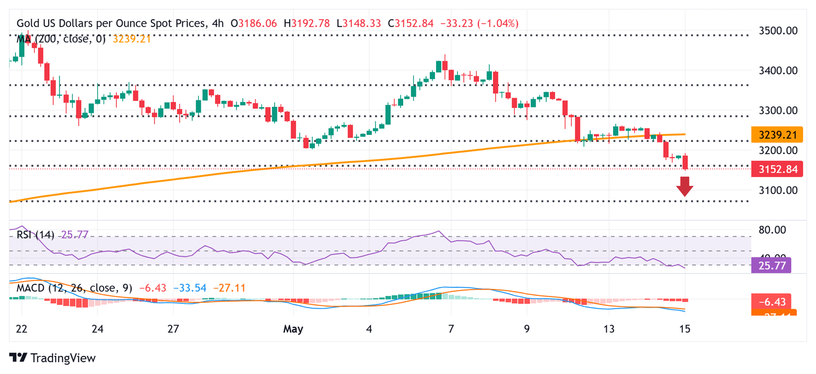Click the -1.04% change value in header

pyautogui.click(x=499, y=23)
